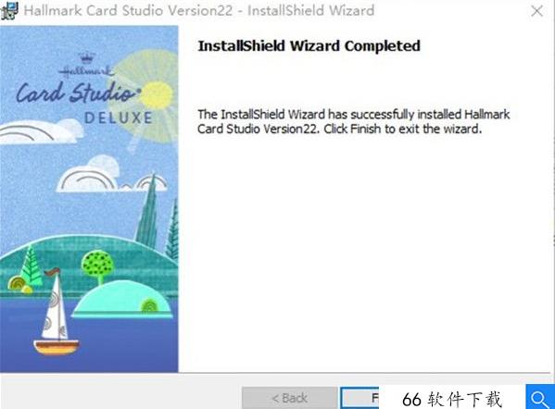Click the round green dotted tree
The height and width of the screenshot is (409, 555).
(97, 266)
